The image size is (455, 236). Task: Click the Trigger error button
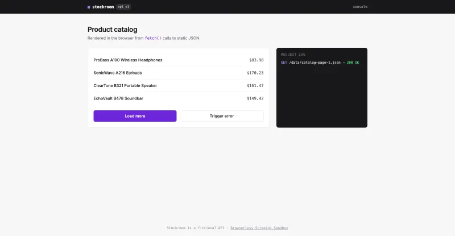[222, 116]
